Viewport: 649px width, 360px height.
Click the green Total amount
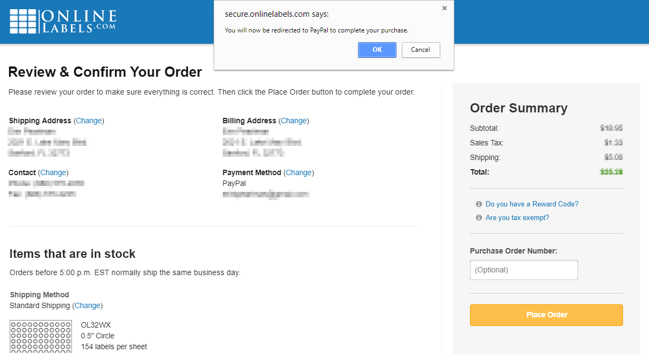coord(613,171)
